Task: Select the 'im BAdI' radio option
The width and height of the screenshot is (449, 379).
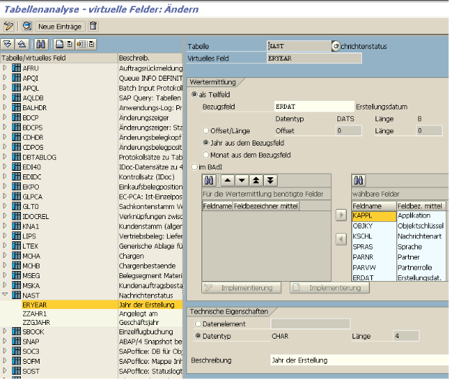Action: click(x=195, y=166)
